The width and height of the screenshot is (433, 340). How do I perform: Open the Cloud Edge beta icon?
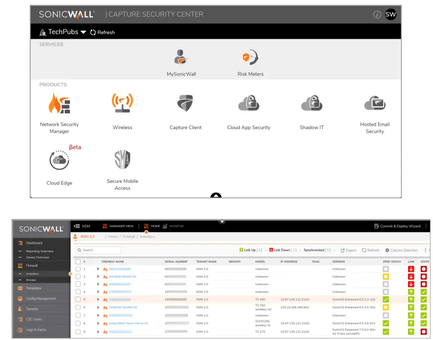click(x=59, y=159)
